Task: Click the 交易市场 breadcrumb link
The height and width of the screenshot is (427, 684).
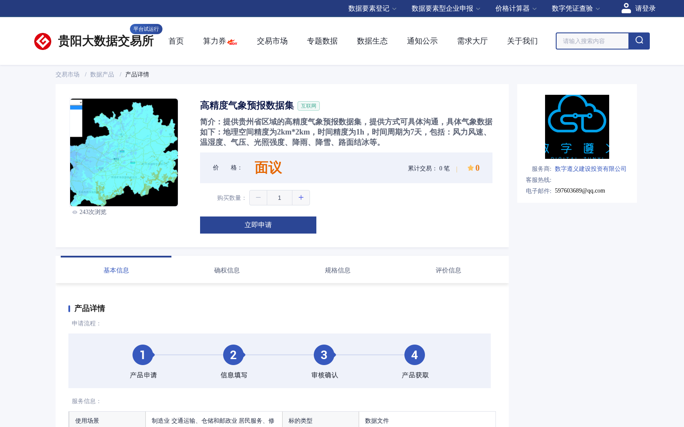Action: coord(68,74)
